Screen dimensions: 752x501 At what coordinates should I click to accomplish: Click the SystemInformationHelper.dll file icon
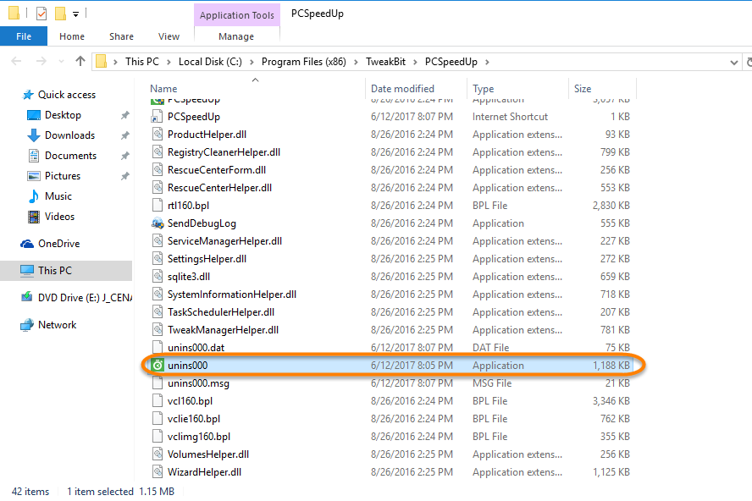pyautogui.click(x=157, y=294)
